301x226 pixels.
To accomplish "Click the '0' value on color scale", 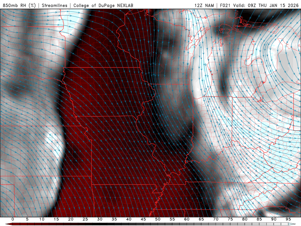I will pyautogui.click(x=13, y=219).
